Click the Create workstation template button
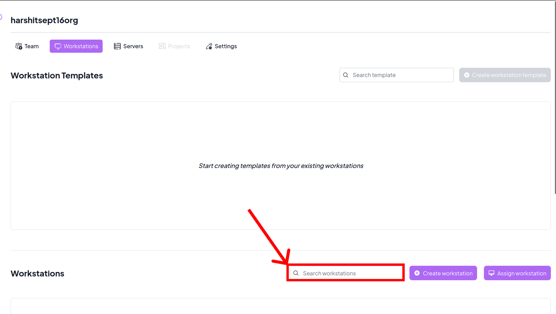This screenshot has height=314, width=556. 505,75
